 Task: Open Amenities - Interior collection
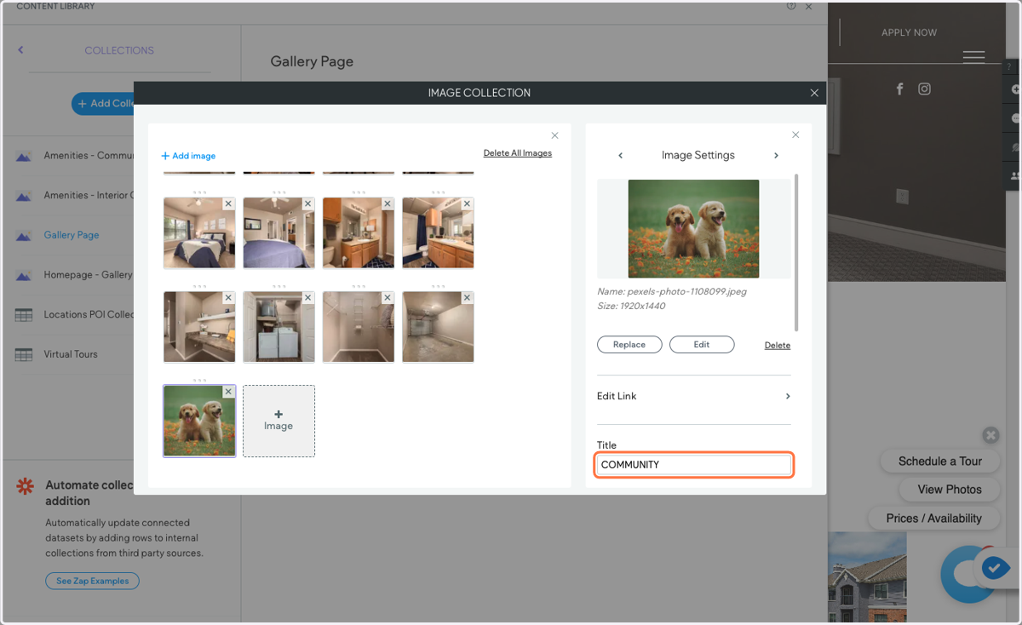[x=89, y=195]
